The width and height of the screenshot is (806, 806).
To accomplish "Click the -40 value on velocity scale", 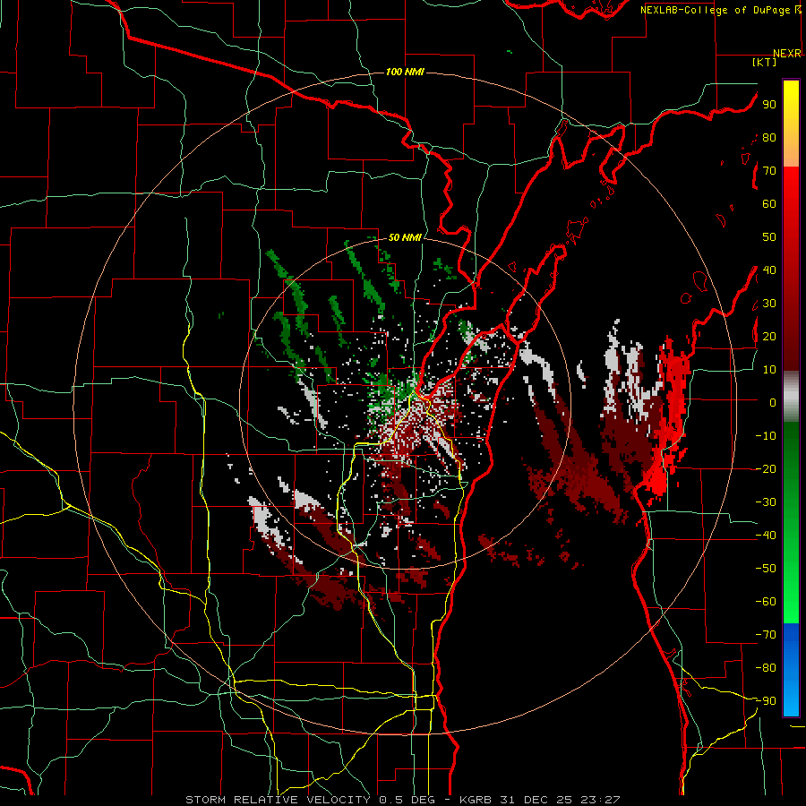I will click(x=766, y=536).
